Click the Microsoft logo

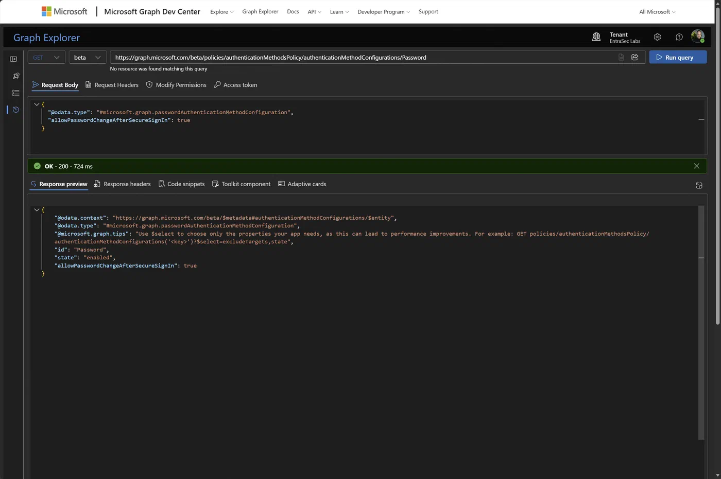click(x=64, y=11)
